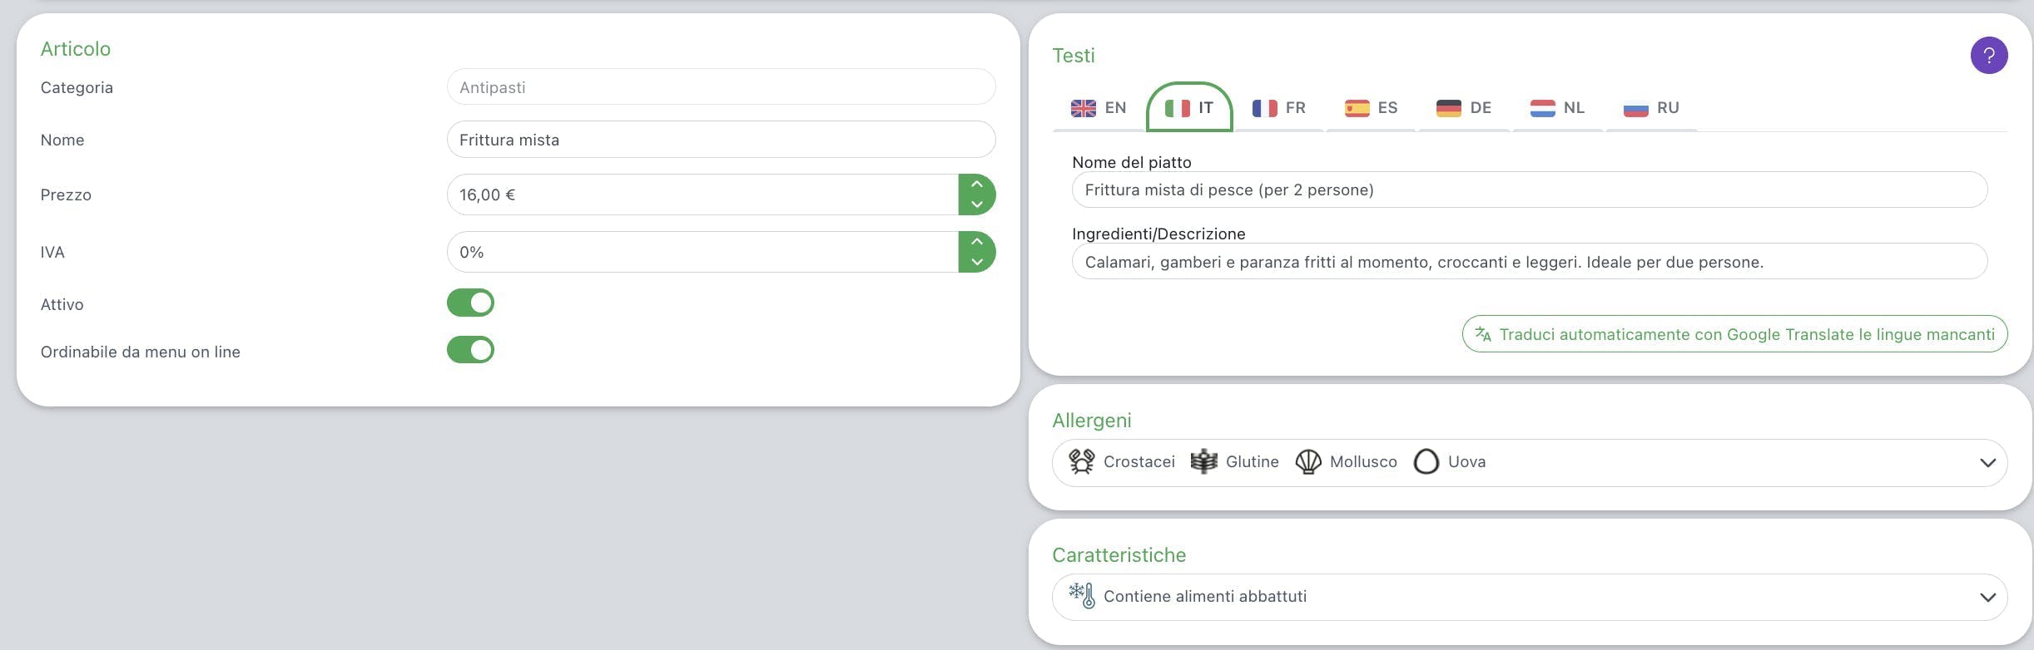Viewport: 2034px width, 650px height.
Task: Decrease IVA with the down arrow
Action: point(977,262)
